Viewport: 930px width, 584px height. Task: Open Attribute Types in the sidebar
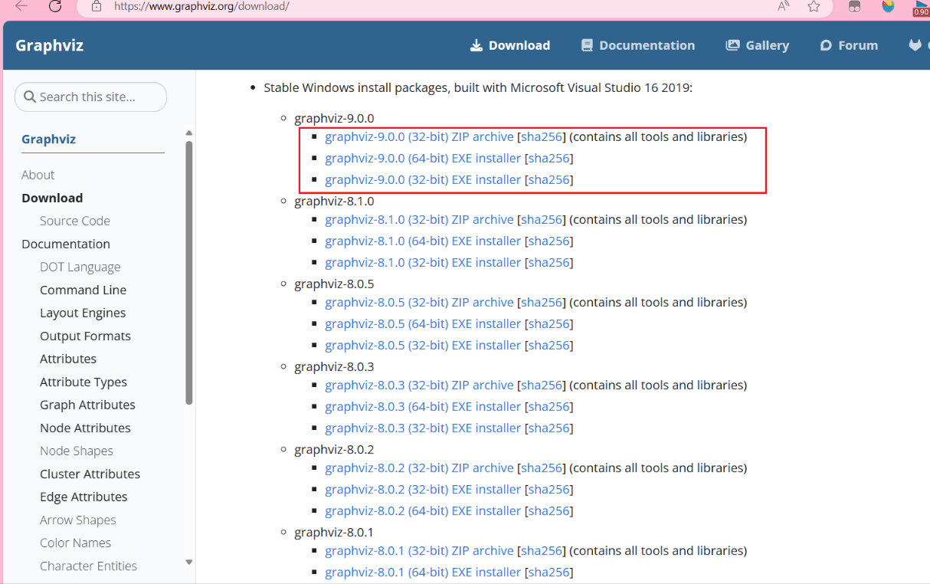click(84, 382)
